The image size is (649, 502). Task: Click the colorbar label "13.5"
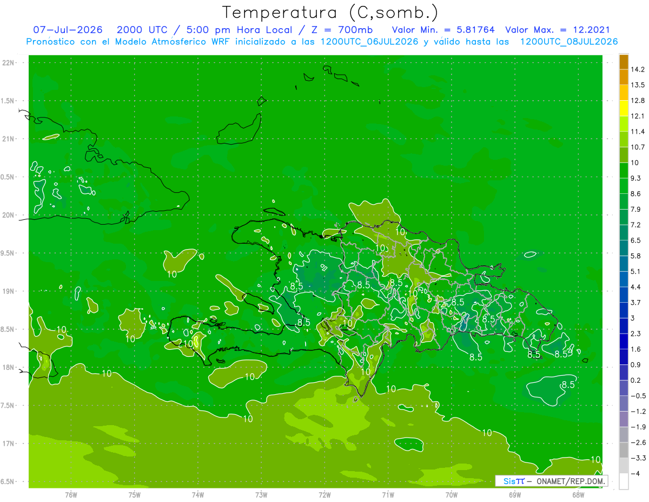point(639,85)
